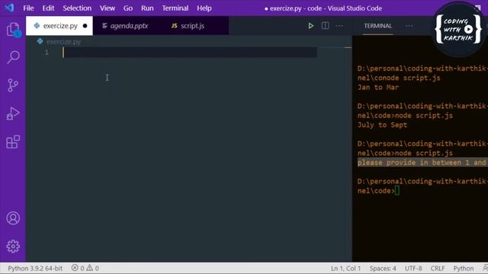Open Source Control view icon

pyautogui.click(x=13, y=85)
